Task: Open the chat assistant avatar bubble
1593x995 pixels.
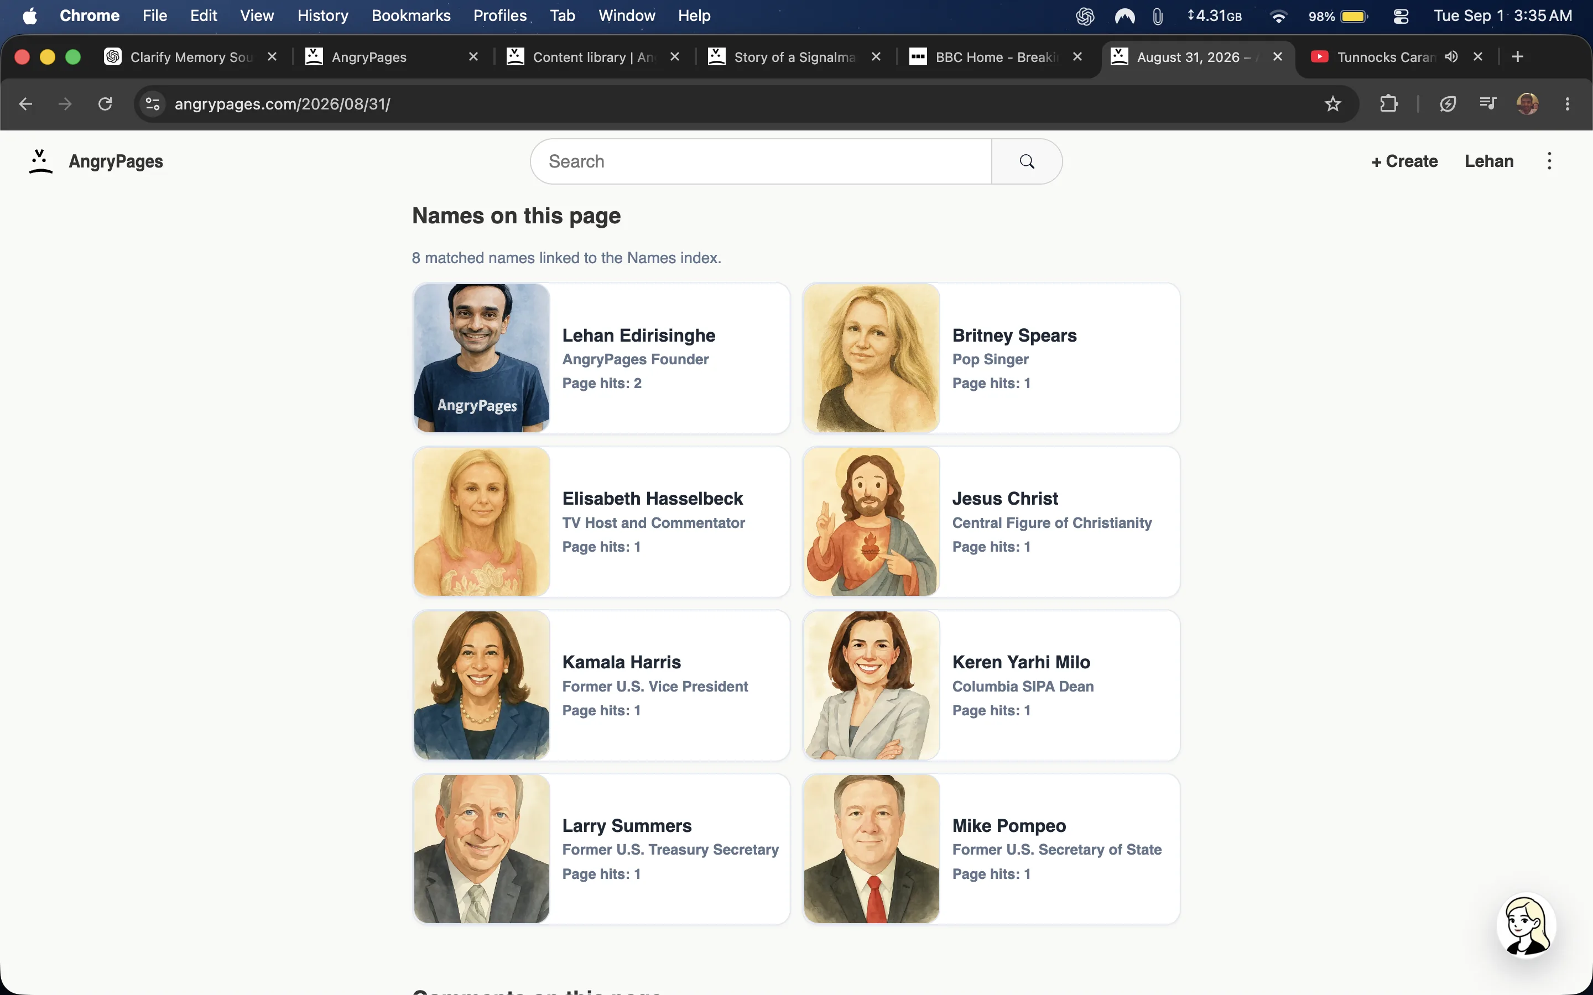Action: [x=1526, y=925]
